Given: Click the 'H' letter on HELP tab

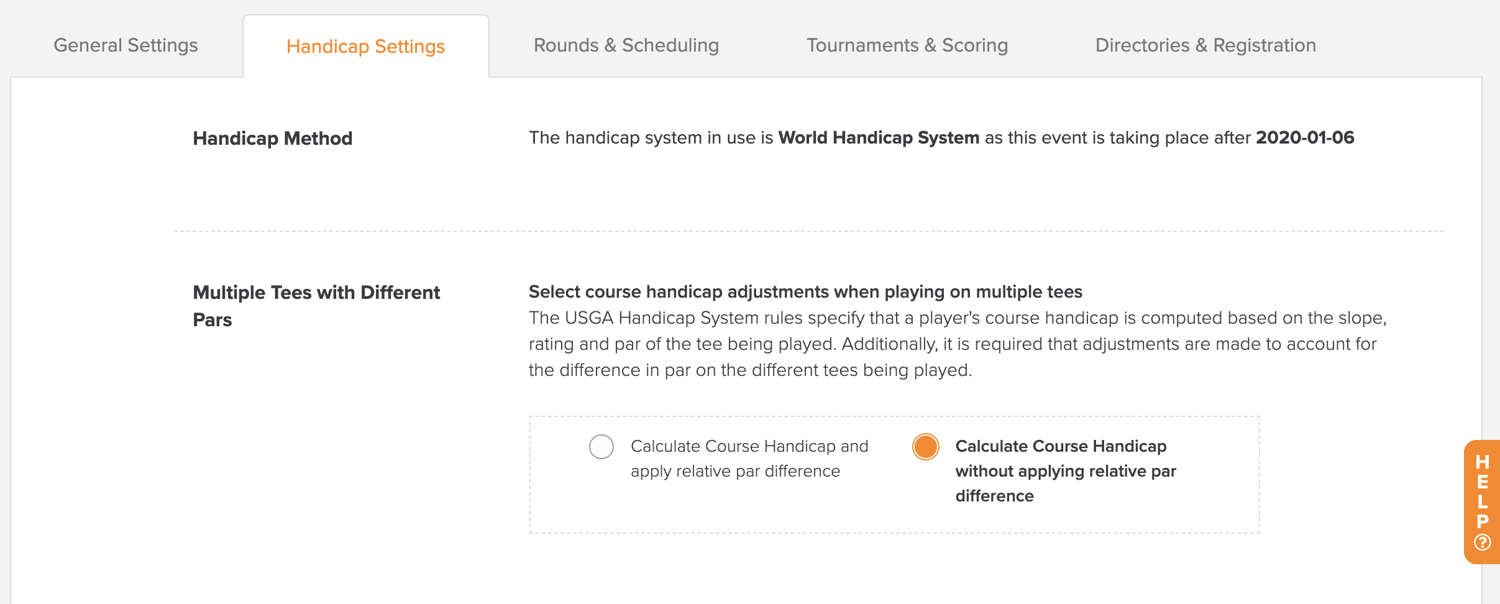Looking at the screenshot, I should [x=1483, y=462].
